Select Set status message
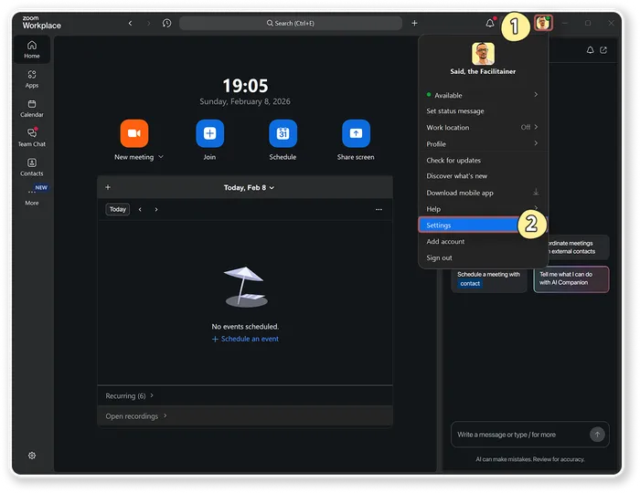Viewport: 640px width, 493px height. (483, 111)
